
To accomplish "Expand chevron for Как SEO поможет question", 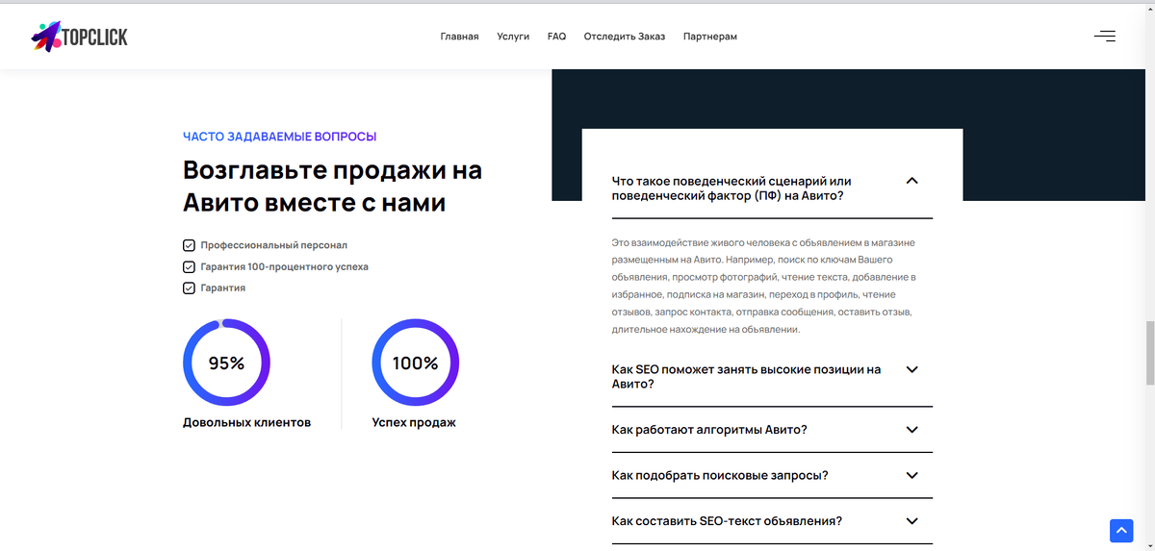I will pyautogui.click(x=912, y=369).
